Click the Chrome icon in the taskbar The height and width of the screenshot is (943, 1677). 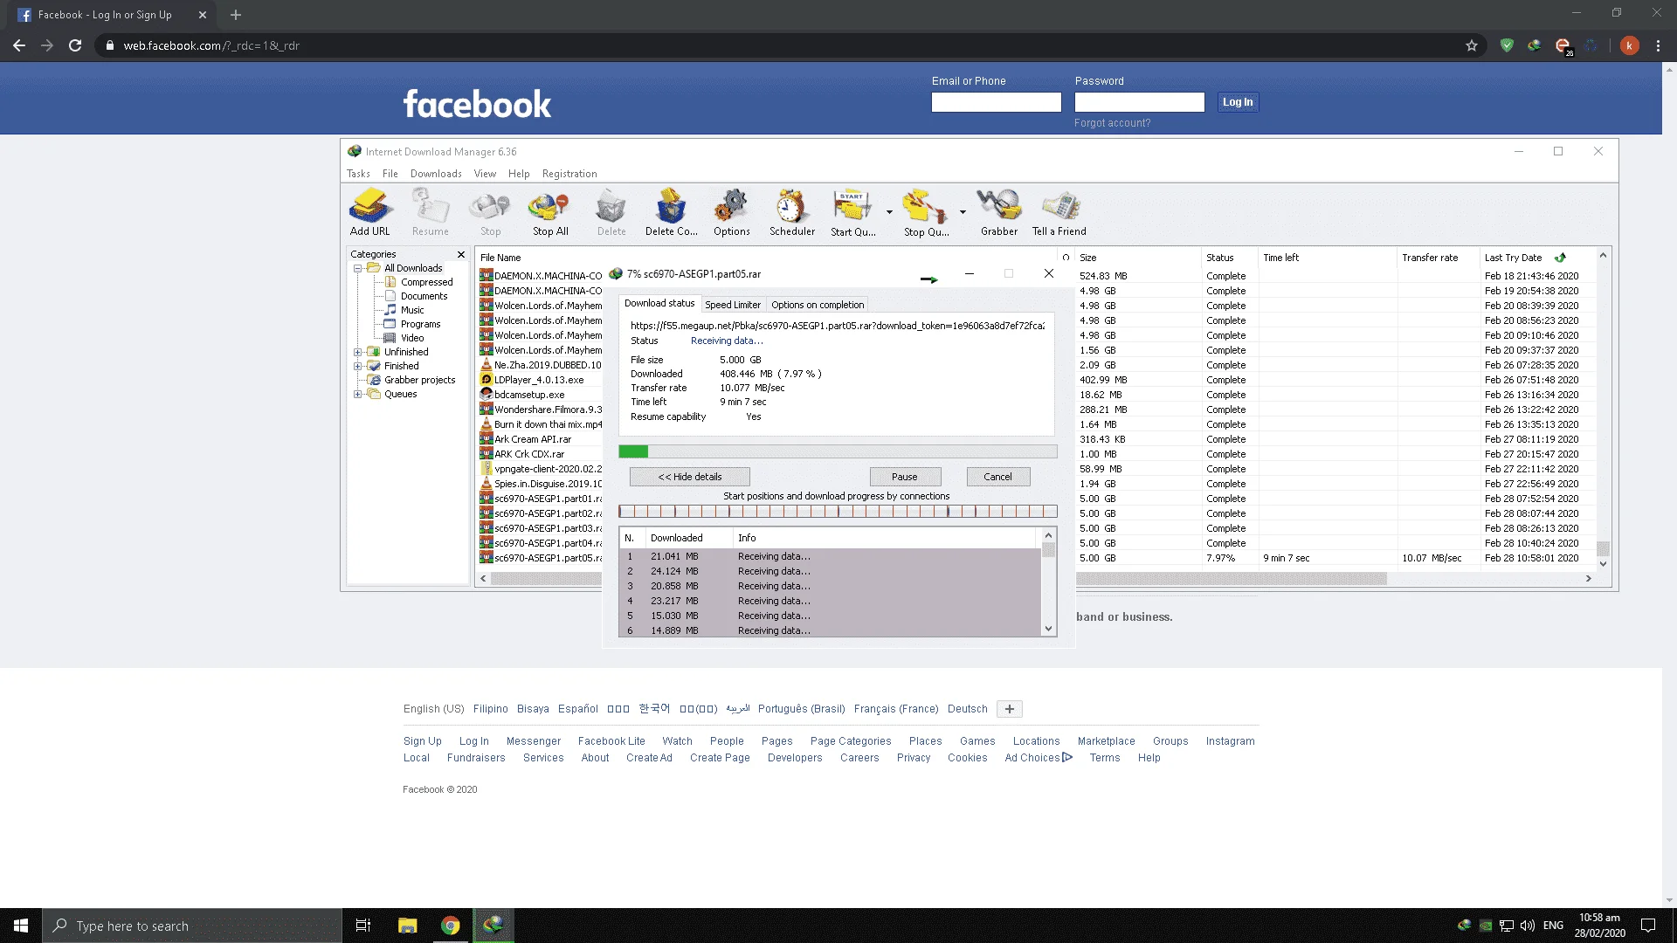pos(450,926)
